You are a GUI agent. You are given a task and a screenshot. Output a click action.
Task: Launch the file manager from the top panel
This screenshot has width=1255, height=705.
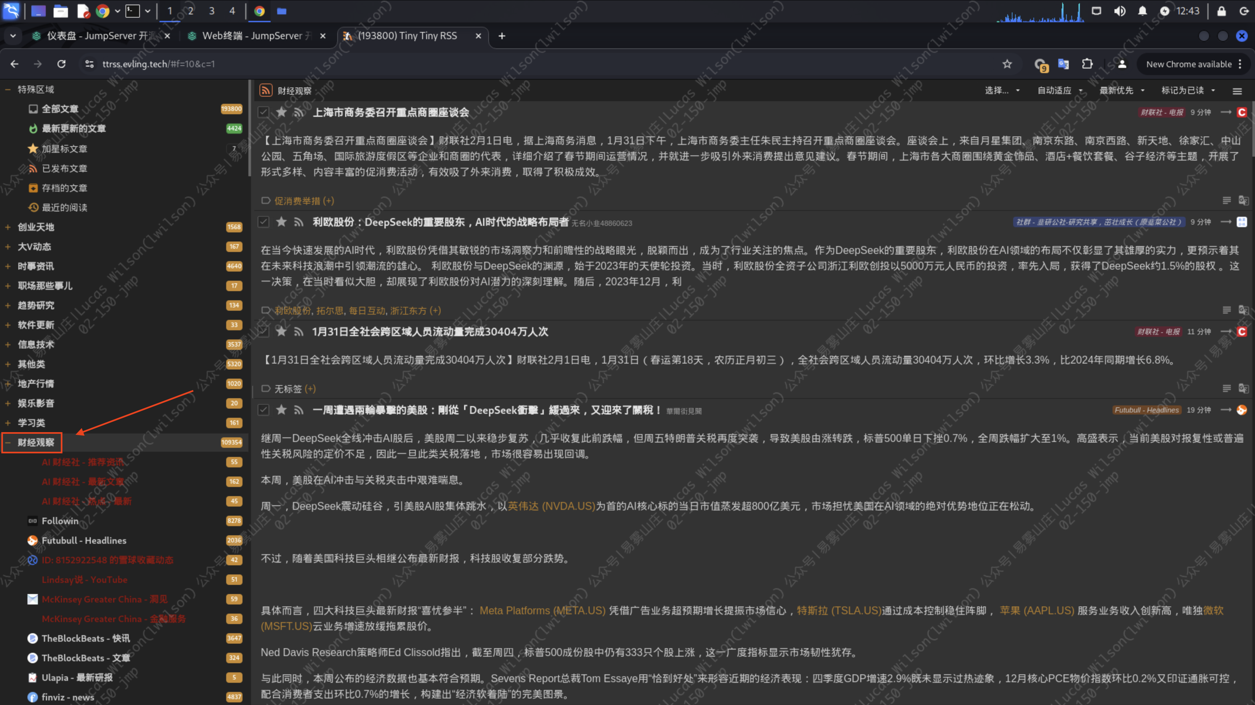[60, 11]
